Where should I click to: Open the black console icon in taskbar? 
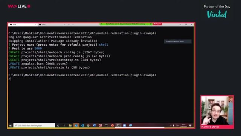tap(106, 125)
